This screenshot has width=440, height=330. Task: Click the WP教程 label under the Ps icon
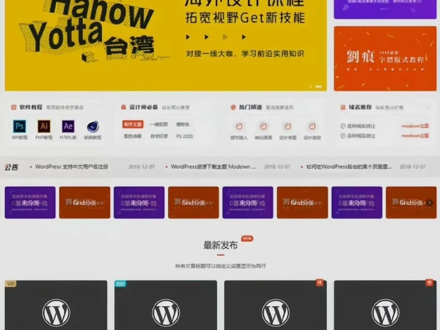pyautogui.click(x=20, y=138)
